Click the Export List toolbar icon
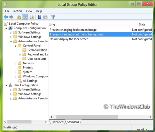155x132 pixels. (32, 17)
